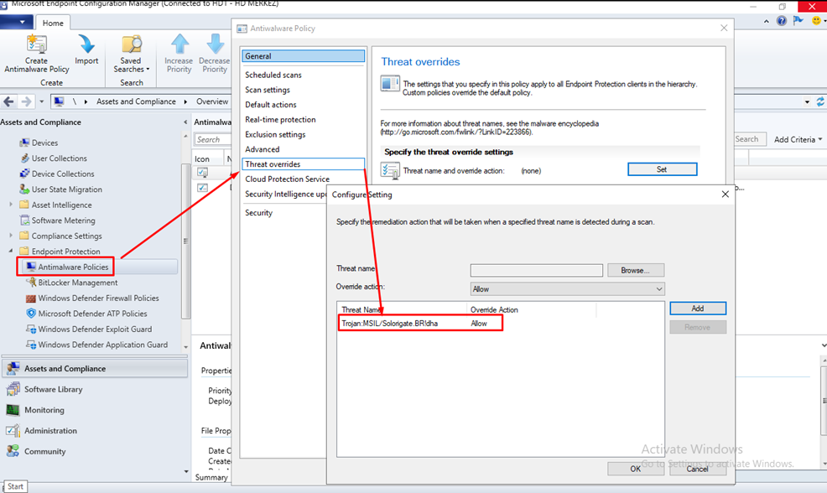Expand the Asset Intelligence tree node

(11, 205)
